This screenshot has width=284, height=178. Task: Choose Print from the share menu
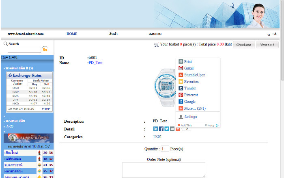coord(188,62)
